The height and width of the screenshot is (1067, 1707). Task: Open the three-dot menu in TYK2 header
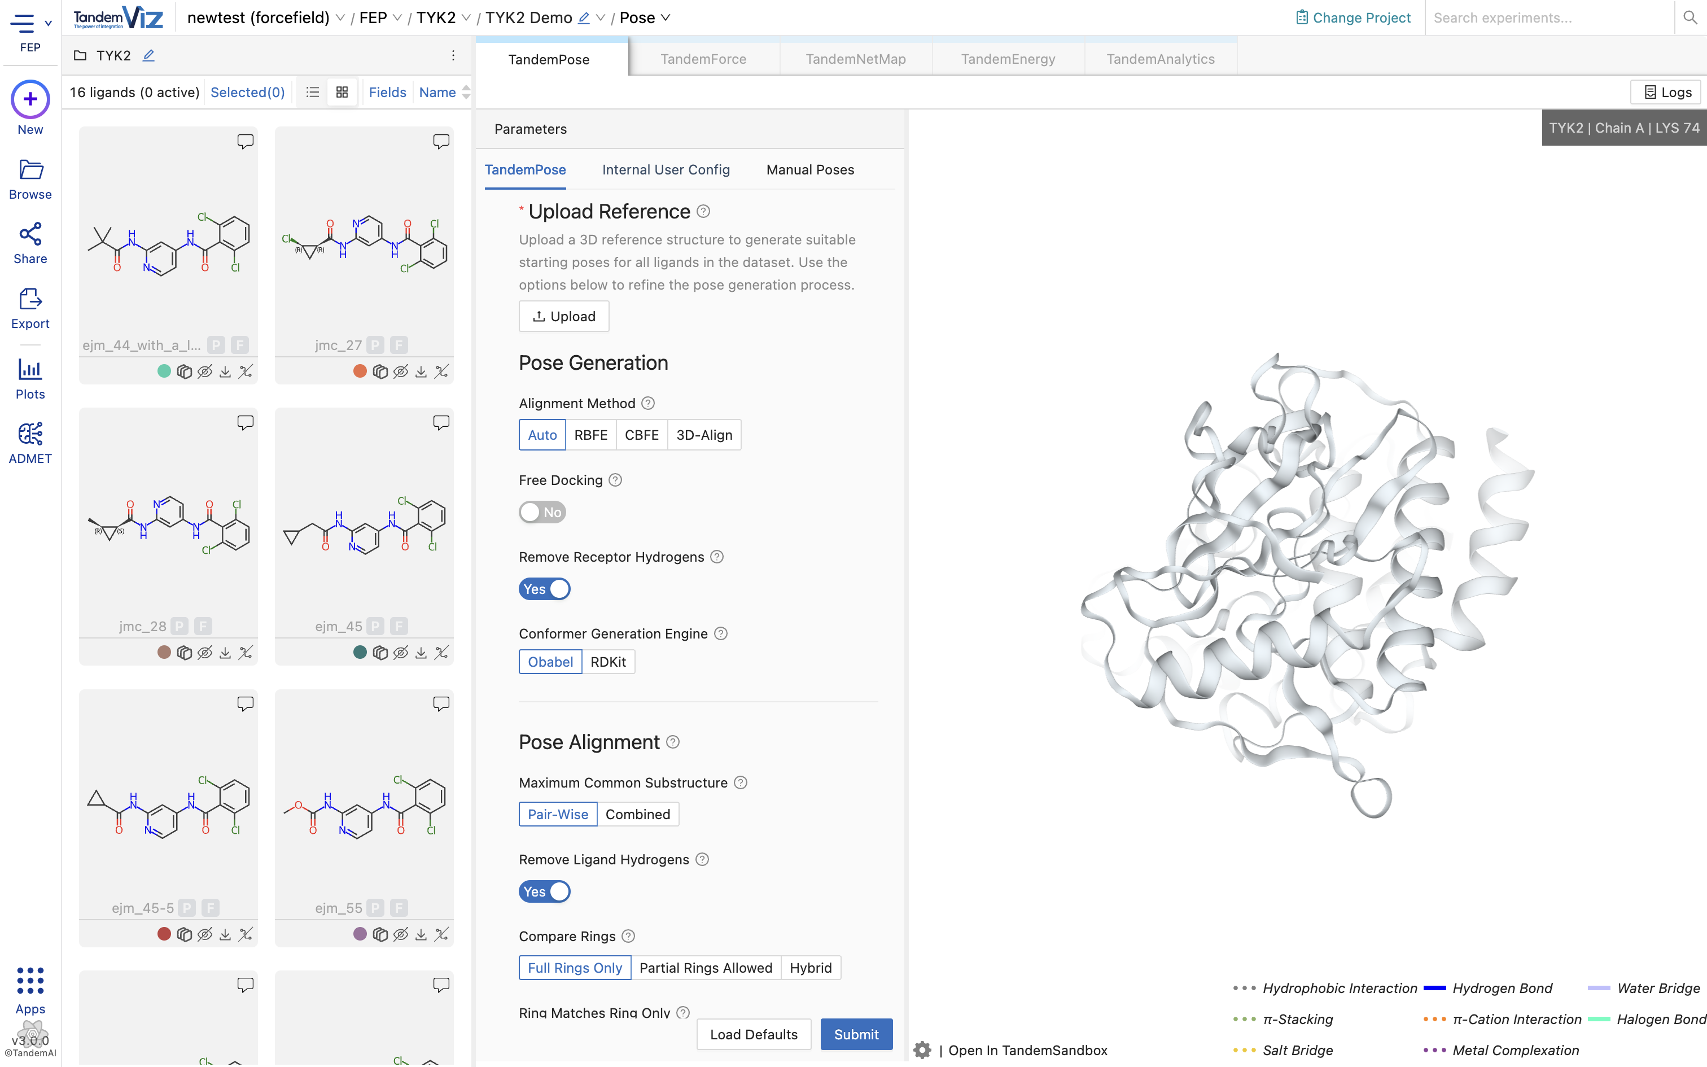point(453,55)
